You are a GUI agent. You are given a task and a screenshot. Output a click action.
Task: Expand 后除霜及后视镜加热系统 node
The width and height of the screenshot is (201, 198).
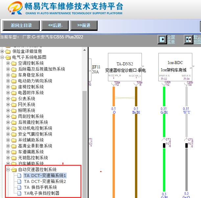[8, 69]
